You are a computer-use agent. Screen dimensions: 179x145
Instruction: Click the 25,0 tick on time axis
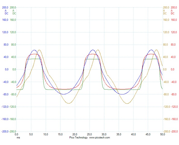coord(90,134)
